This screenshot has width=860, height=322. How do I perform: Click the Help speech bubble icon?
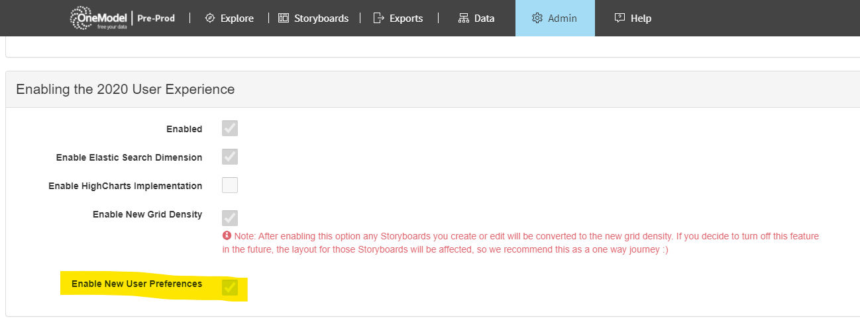point(620,19)
